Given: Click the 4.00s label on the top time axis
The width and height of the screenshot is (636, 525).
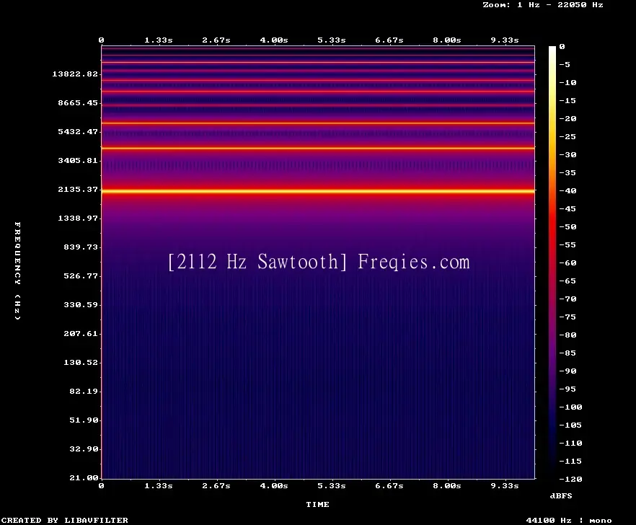Looking at the screenshot, I should (274, 40).
